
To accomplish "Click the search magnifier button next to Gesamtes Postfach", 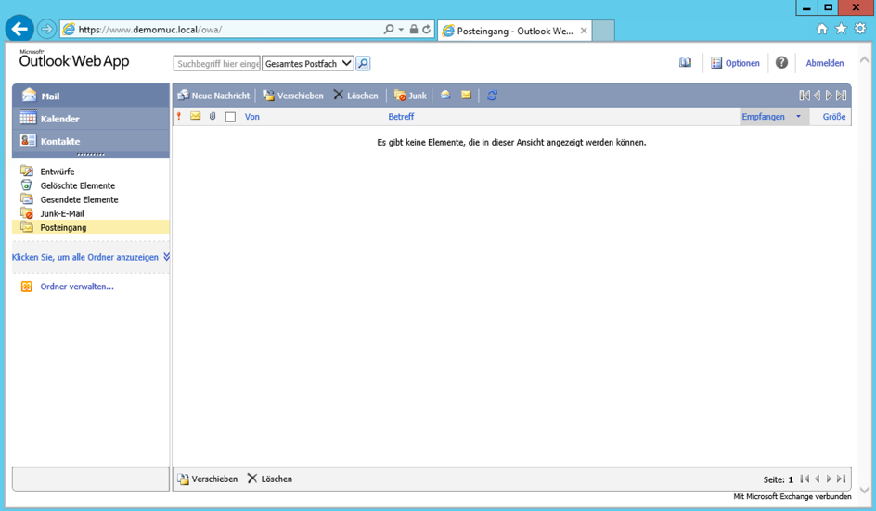I will 363,64.
